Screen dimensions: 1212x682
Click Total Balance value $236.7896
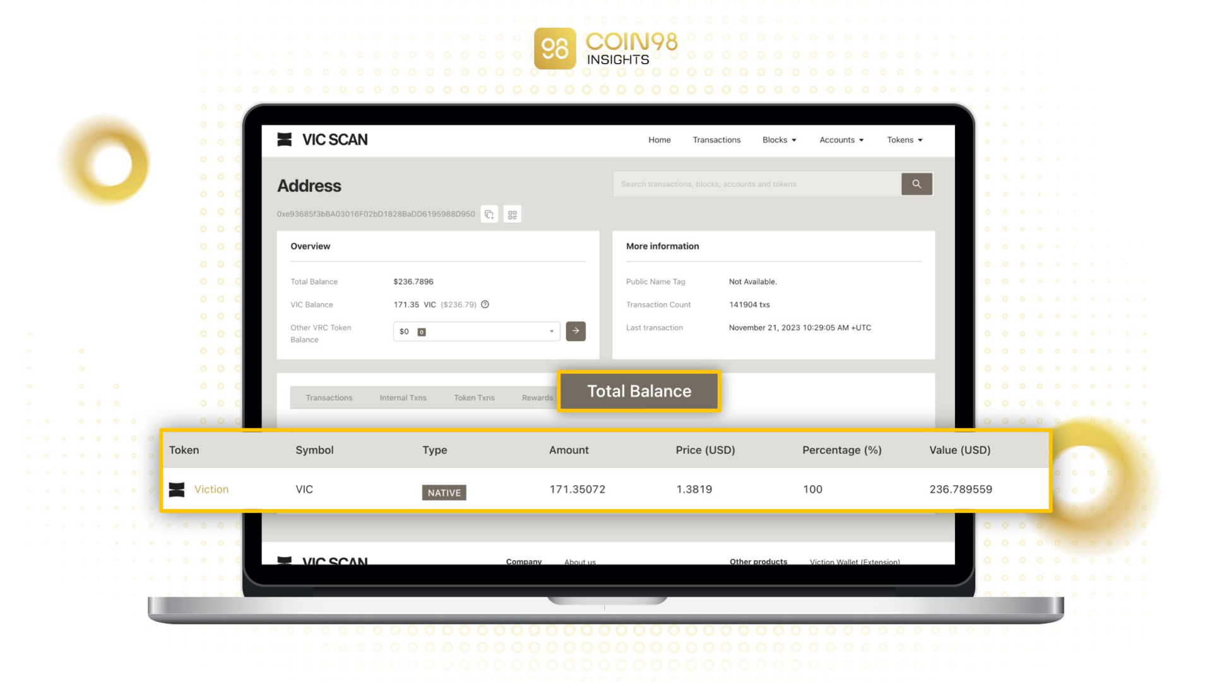tap(413, 282)
